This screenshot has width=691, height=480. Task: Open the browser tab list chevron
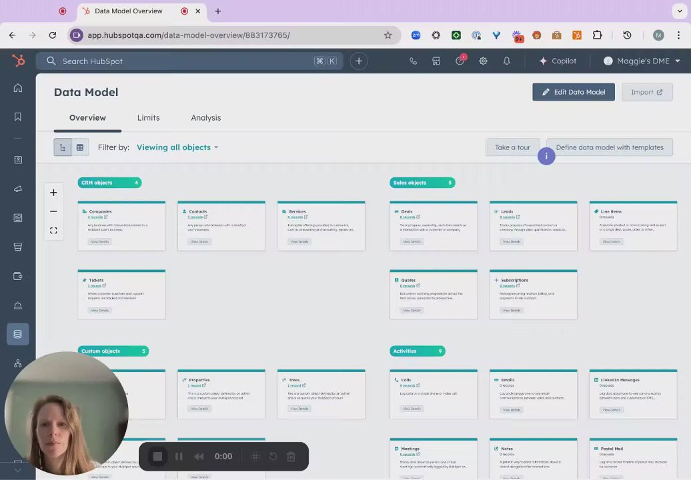[x=680, y=11]
